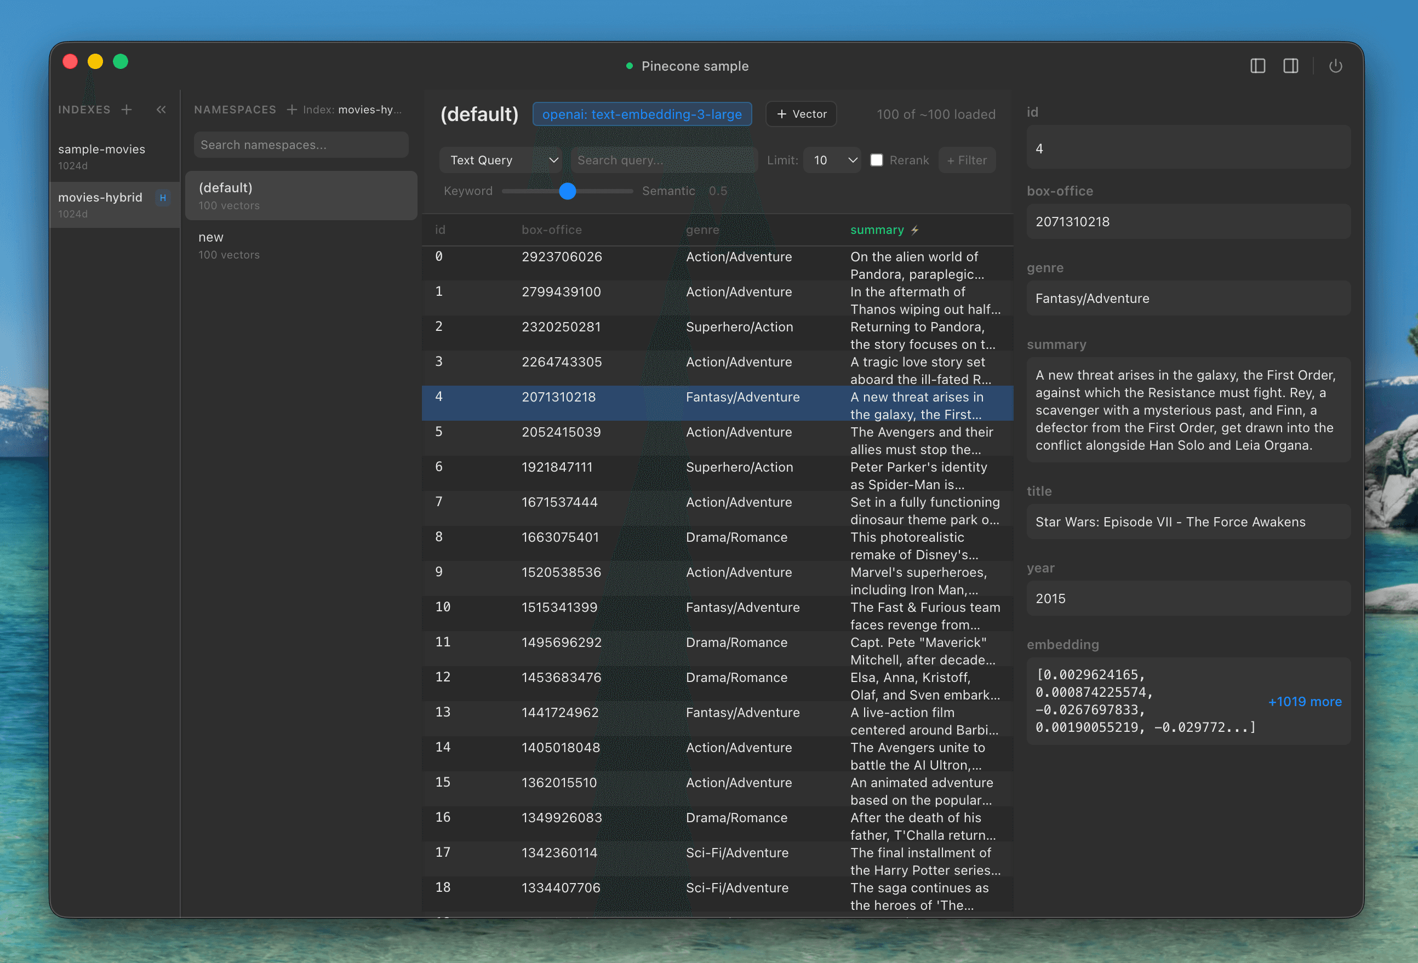1418x963 pixels.
Task: Select row with box-office 1342360114
Action: tap(718, 860)
